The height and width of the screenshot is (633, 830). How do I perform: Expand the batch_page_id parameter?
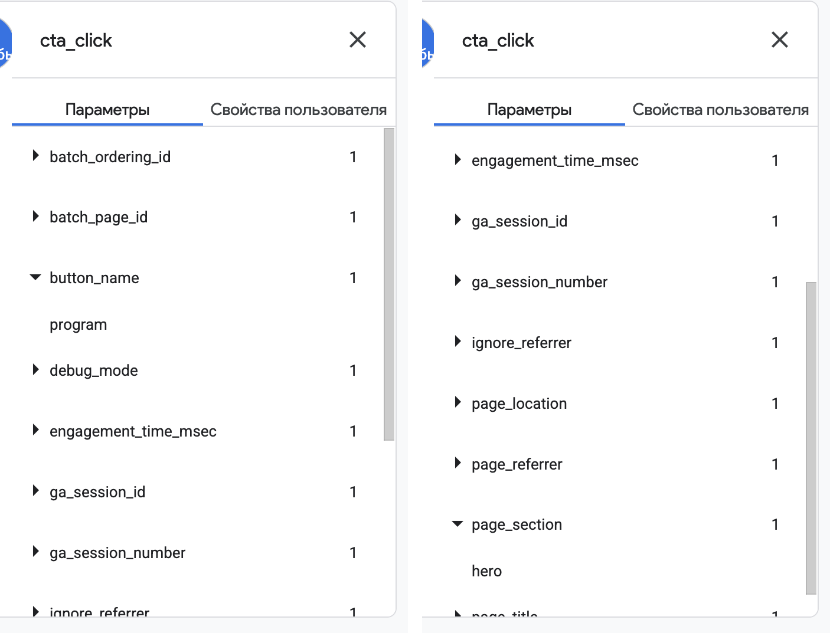pos(36,217)
